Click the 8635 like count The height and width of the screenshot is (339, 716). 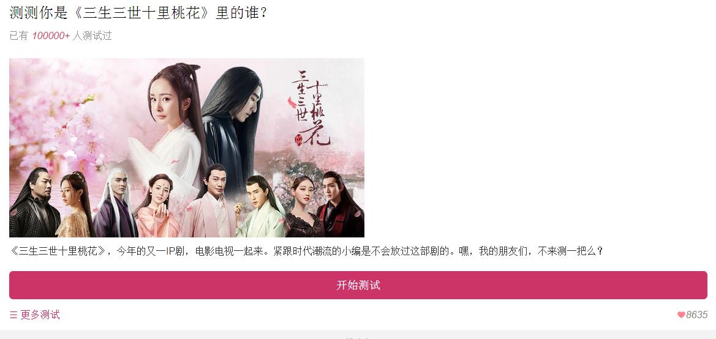697,315
